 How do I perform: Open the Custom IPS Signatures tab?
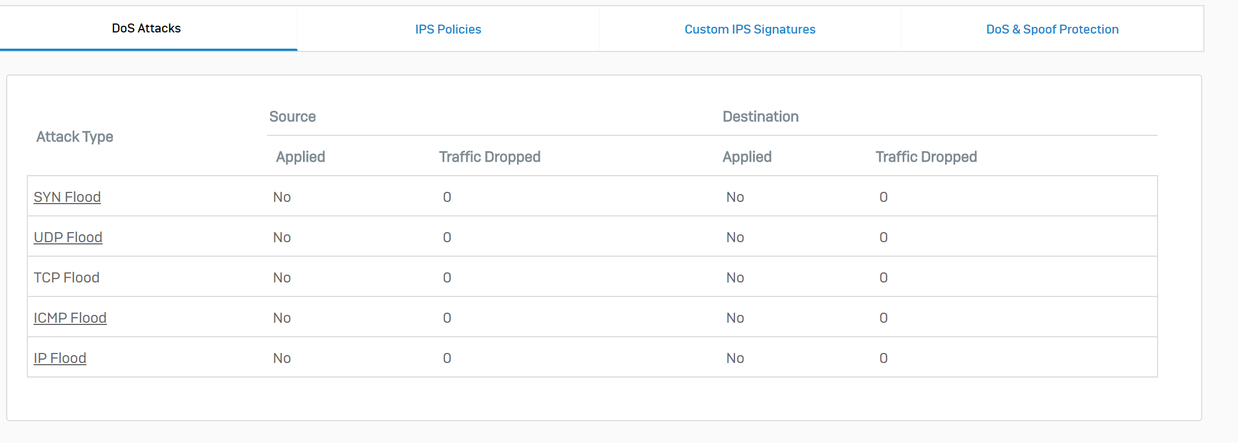(x=750, y=30)
